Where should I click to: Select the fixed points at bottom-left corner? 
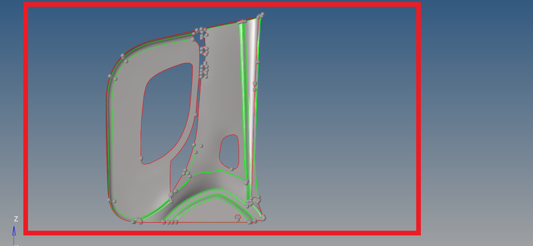tap(137, 221)
